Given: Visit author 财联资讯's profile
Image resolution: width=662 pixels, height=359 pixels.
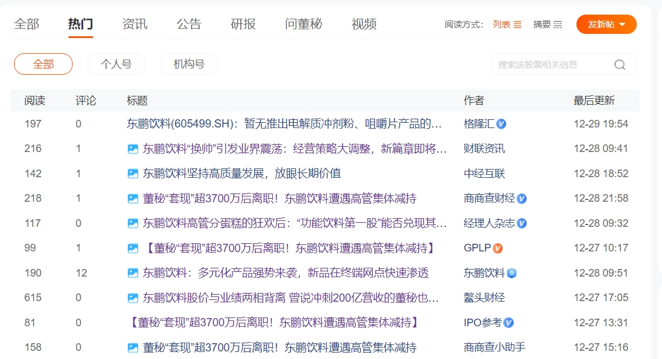Looking at the screenshot, I should coord(484,149).
